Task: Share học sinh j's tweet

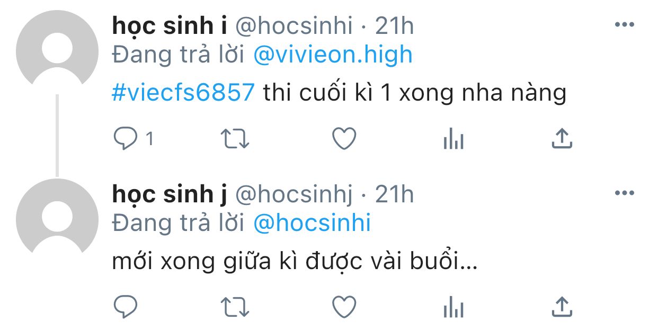Action: pyautogui.click(x=562, y=306)
